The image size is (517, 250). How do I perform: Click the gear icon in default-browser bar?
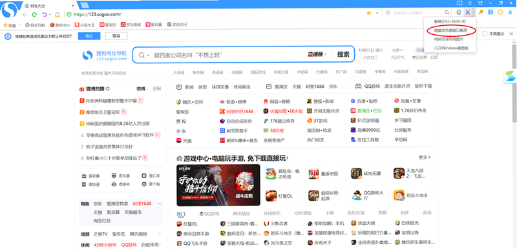[x=8, y=36]
